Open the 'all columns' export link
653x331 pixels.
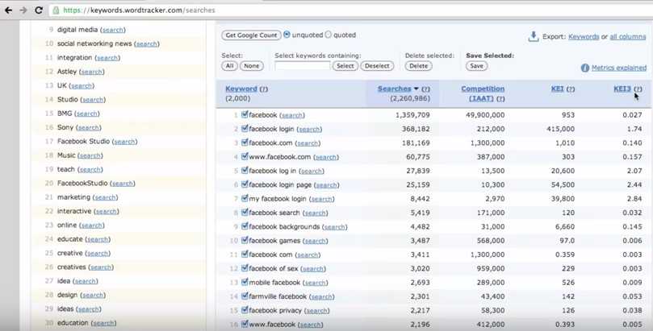point(628,37)
